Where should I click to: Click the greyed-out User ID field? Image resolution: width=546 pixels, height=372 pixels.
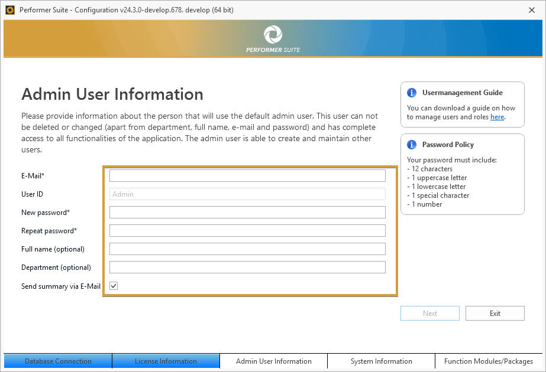coord(247,194)
